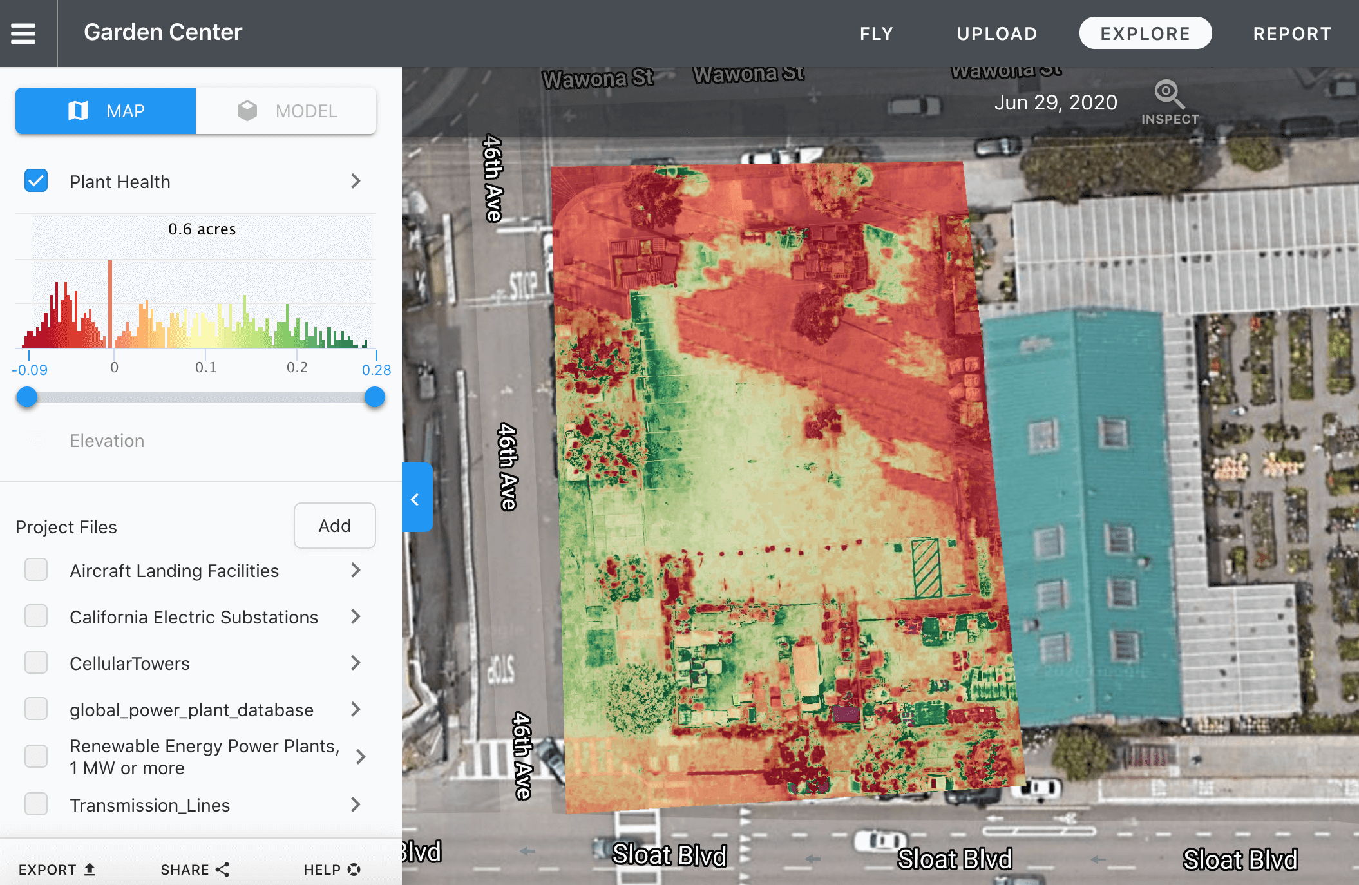Enable the Transmission_Lines layer checkbox
Viewport: 1359px width, 885px height.
pos(37,804)
